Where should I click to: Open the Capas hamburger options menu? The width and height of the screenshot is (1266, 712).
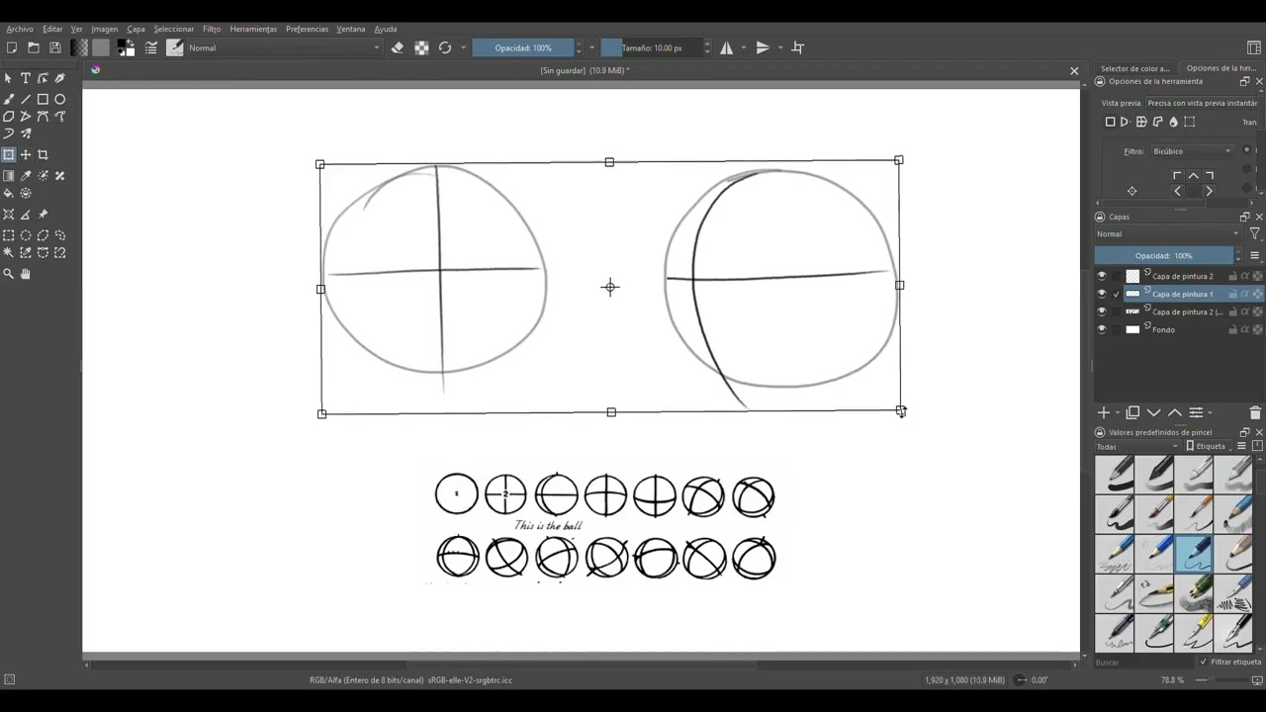pyautogui.click(x=1254, y=255)
